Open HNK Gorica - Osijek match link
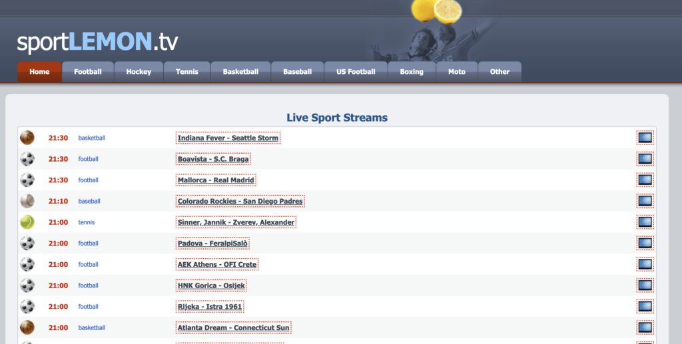The width and height of the screenshot is (682, 344). [211, 285]
